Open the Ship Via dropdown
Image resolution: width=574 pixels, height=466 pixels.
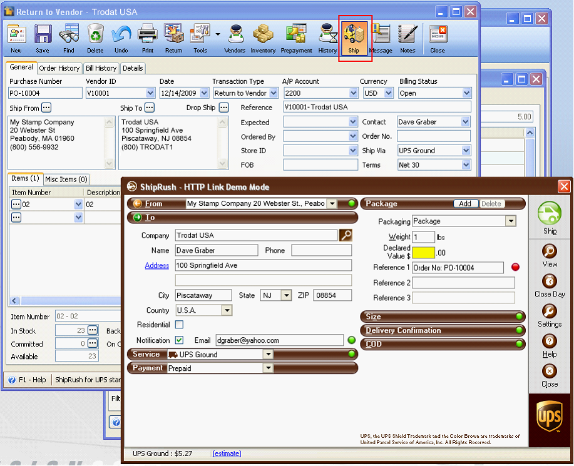coord(466,150)
